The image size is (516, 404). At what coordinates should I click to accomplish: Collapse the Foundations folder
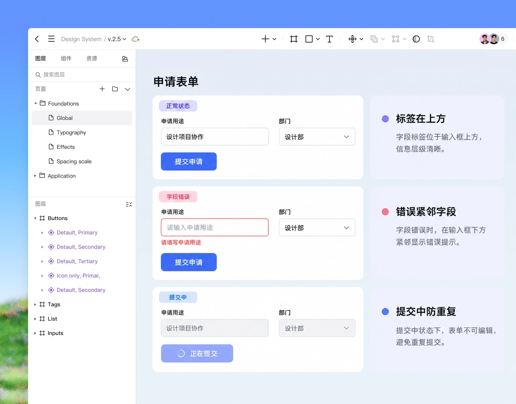tap(36, 103)
